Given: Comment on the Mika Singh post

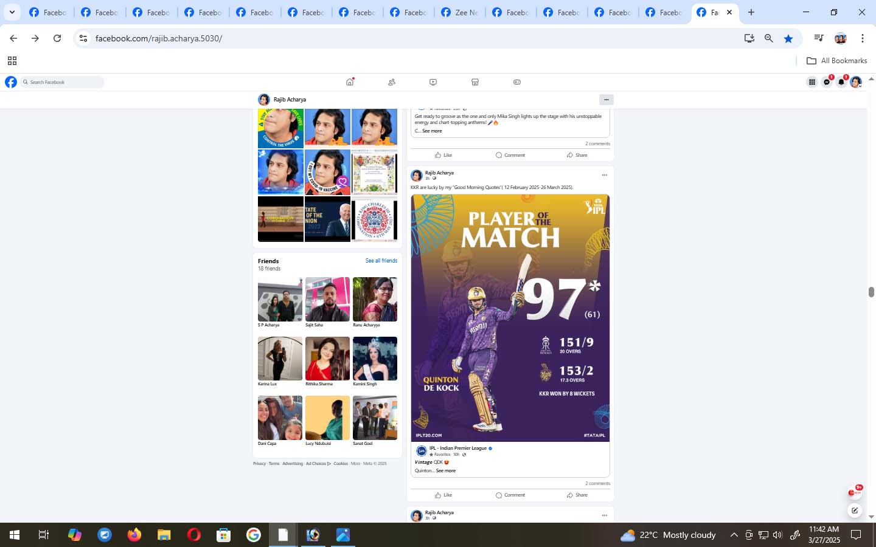Looking at the screenshot, I should click(510, 155).
